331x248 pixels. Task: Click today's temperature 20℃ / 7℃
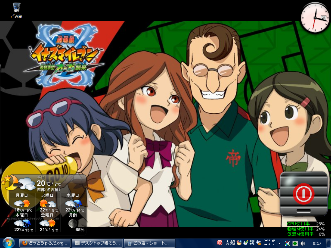[x=49, y=183]
